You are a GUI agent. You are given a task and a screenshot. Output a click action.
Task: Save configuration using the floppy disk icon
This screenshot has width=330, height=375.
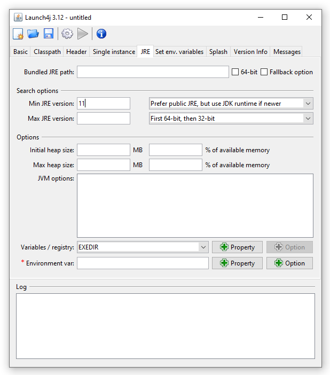(x=49, y=34)
